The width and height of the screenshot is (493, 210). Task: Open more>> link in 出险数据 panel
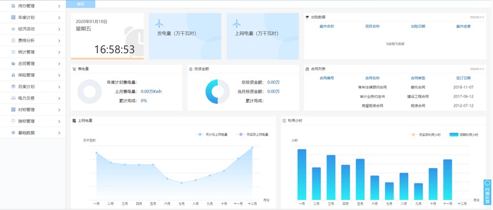tap(477, 17)
